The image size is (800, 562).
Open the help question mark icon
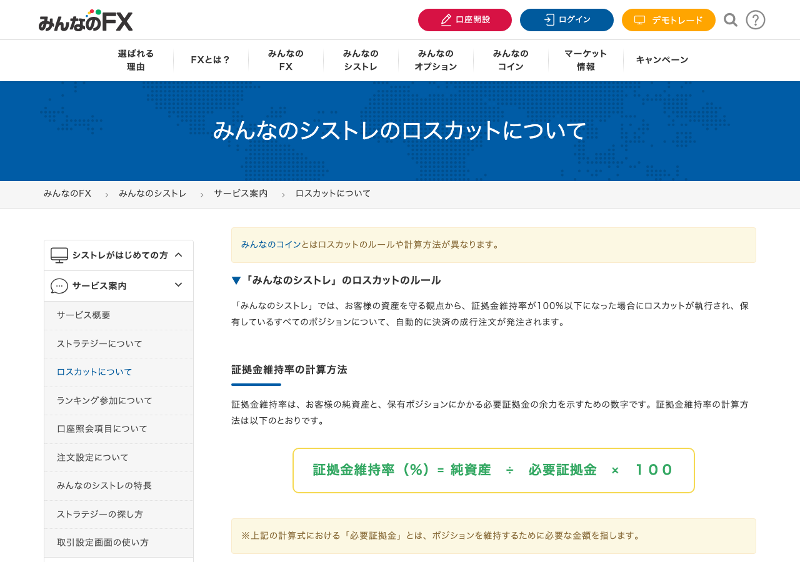pyautogui.click(x=756, y=20)
